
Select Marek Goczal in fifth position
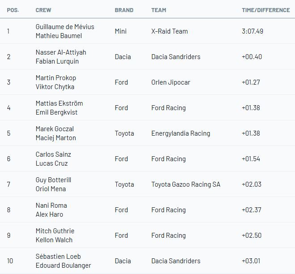[56, 129]
